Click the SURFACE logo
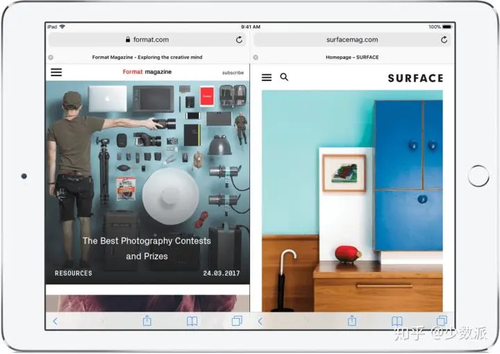Image resolution: width=500 pixels, height=354 pixels. pos(415,78)
